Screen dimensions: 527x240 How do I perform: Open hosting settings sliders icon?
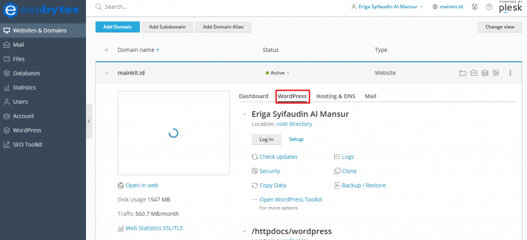click(496, 73)
